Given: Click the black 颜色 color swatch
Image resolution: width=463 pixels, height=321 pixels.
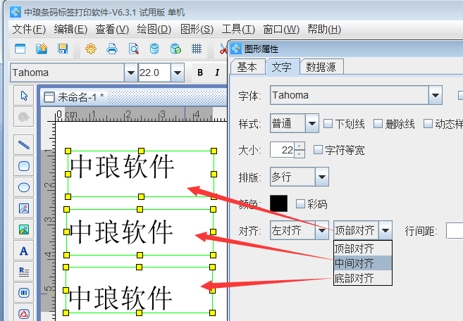Looking at the screenshot, I should tap(279, 203).
